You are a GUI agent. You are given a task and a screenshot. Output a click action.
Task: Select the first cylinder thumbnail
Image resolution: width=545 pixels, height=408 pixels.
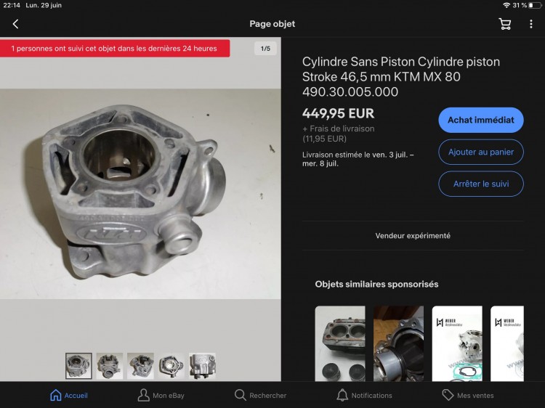click(x=78, y=366)
